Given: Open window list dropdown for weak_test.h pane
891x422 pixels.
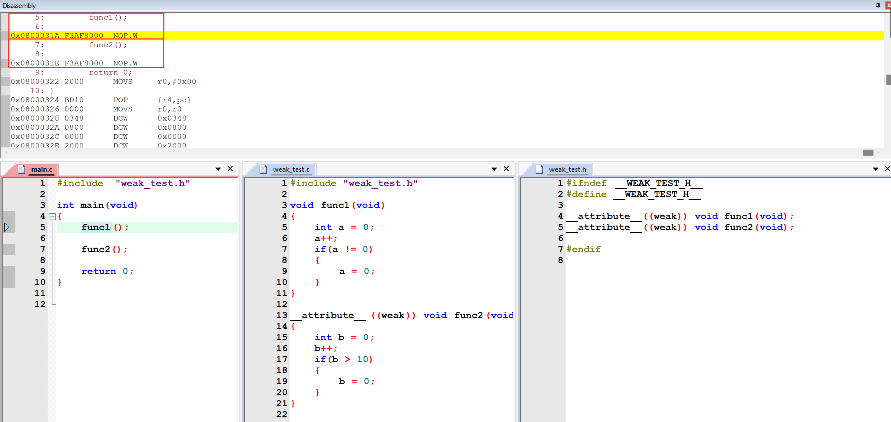Looking at the screenshot, I should pyautogui.click(x=876, y=169).
